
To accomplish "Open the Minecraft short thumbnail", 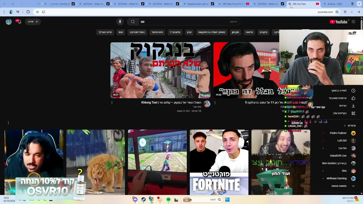I will coord(281,162).
